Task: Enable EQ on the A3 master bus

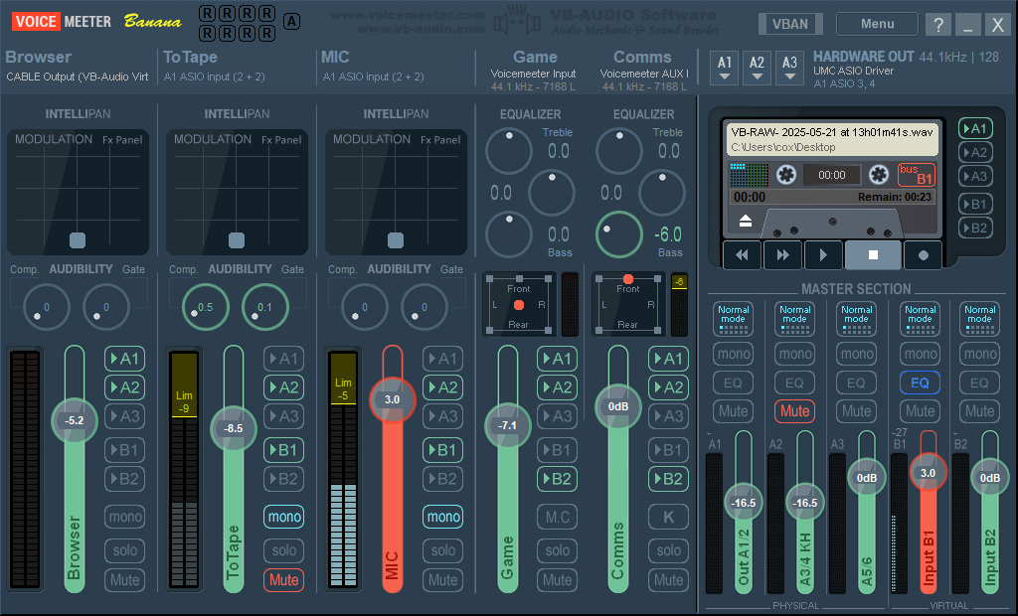Action: click(x=856, y=383)
